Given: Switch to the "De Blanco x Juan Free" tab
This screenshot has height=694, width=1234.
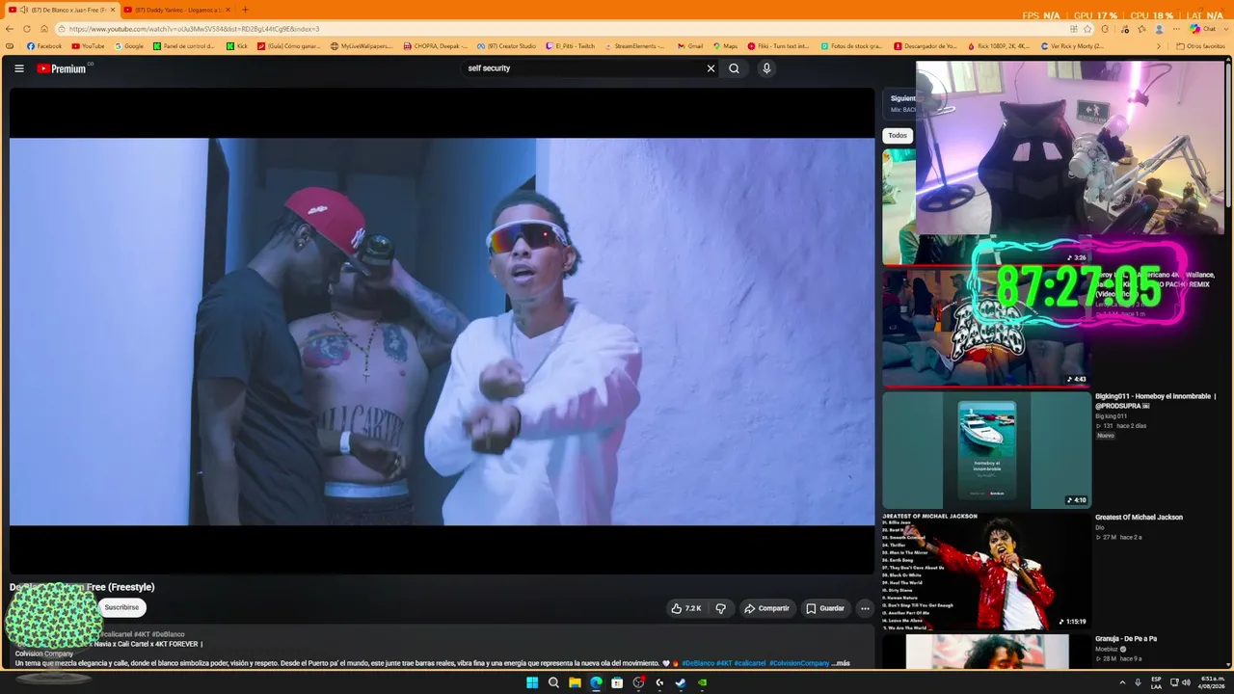Looking at the screenshot, I should pyautogui.click(x=62, y=10).
